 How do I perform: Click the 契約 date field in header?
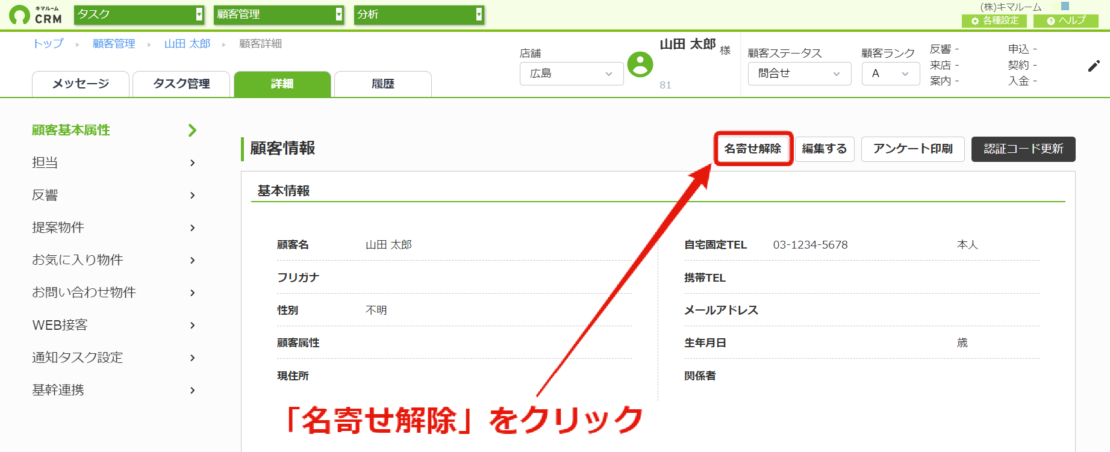point(1022,64)
